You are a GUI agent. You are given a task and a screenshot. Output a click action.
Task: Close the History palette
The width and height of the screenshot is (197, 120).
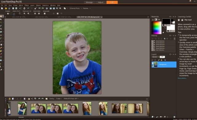pos(175,35)
